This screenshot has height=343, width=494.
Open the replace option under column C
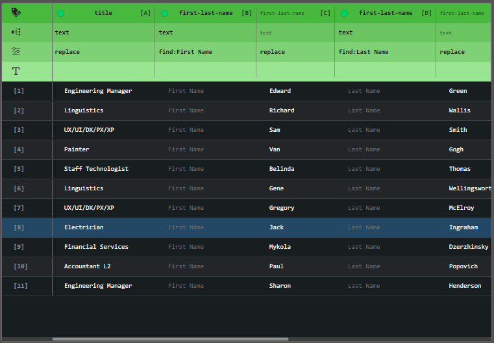295,52
